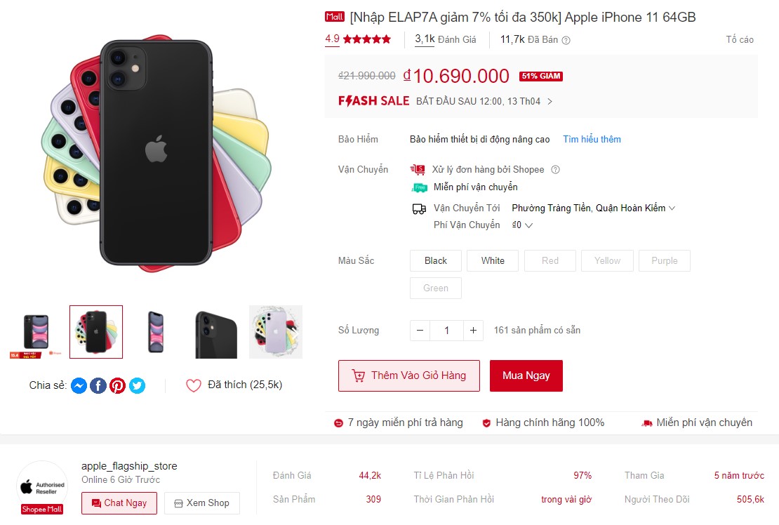Click the heart icon to like product
This screenshot has width=779, height=525.
[x=193, y=385]
